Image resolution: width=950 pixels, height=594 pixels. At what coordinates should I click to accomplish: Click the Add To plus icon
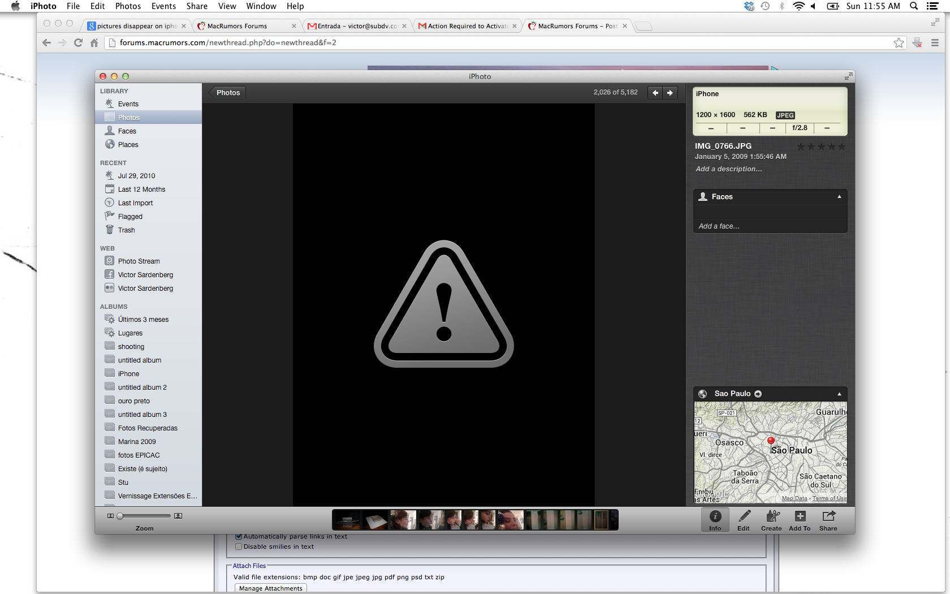[x=800, y=520]
